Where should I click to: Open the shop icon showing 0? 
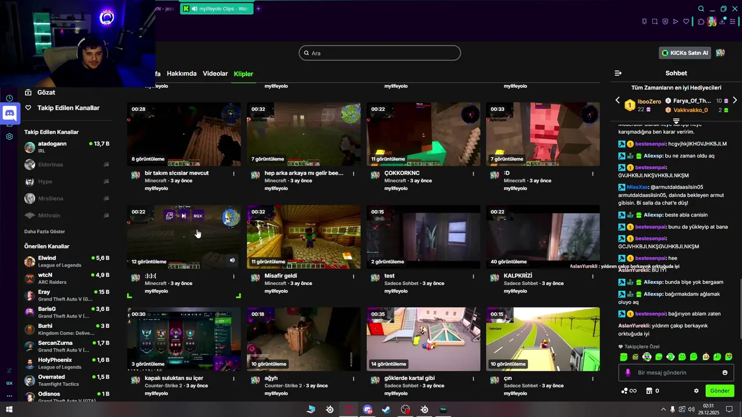[x=652, y=391]
